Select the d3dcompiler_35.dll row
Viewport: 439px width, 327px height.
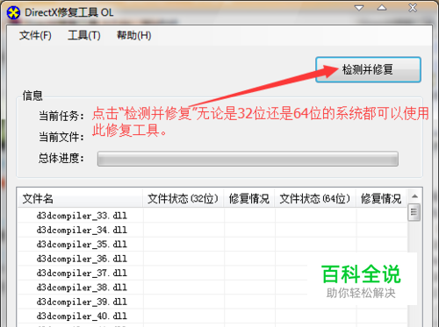(212, 245)
